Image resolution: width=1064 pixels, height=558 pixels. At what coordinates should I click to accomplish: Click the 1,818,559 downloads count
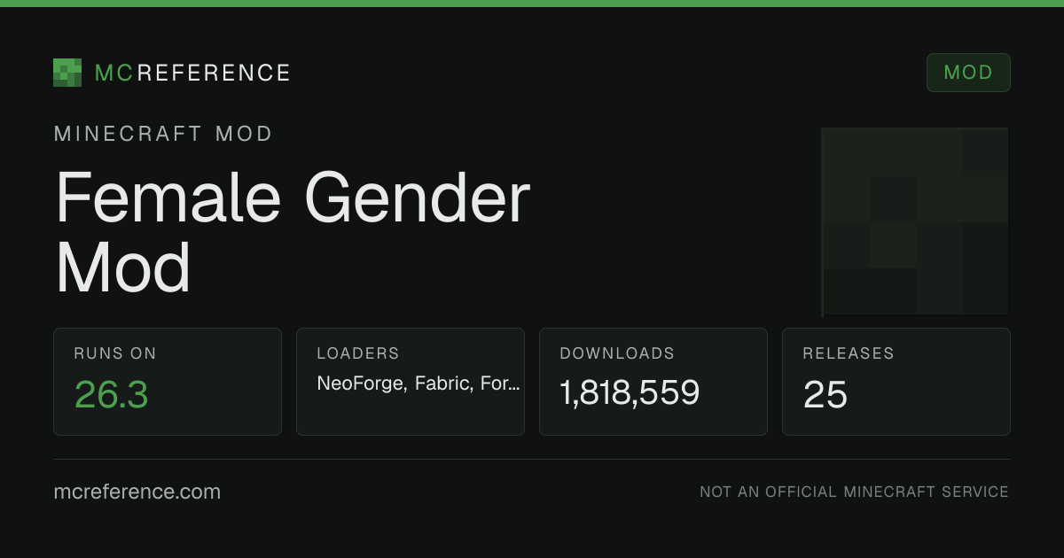[x=630, y=392]
